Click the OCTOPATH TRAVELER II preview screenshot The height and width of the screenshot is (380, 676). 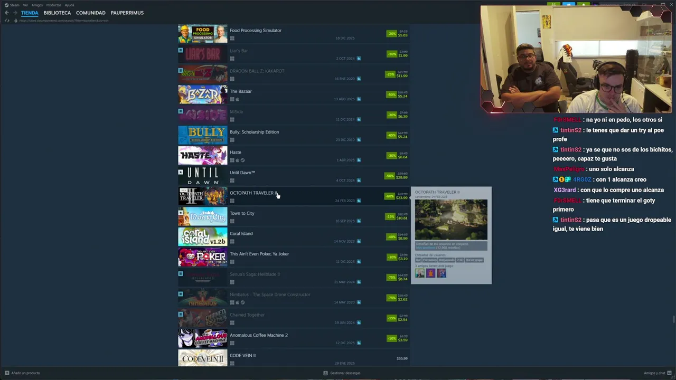451,220
